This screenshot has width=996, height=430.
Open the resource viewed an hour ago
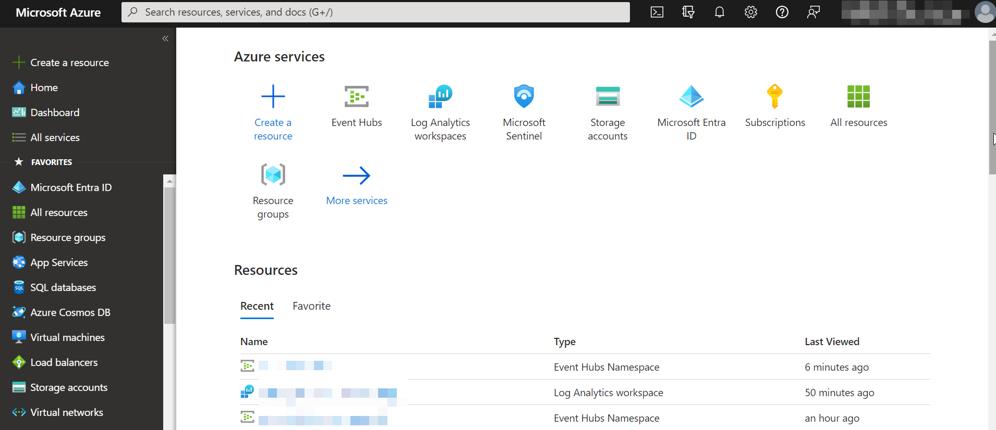585,418
